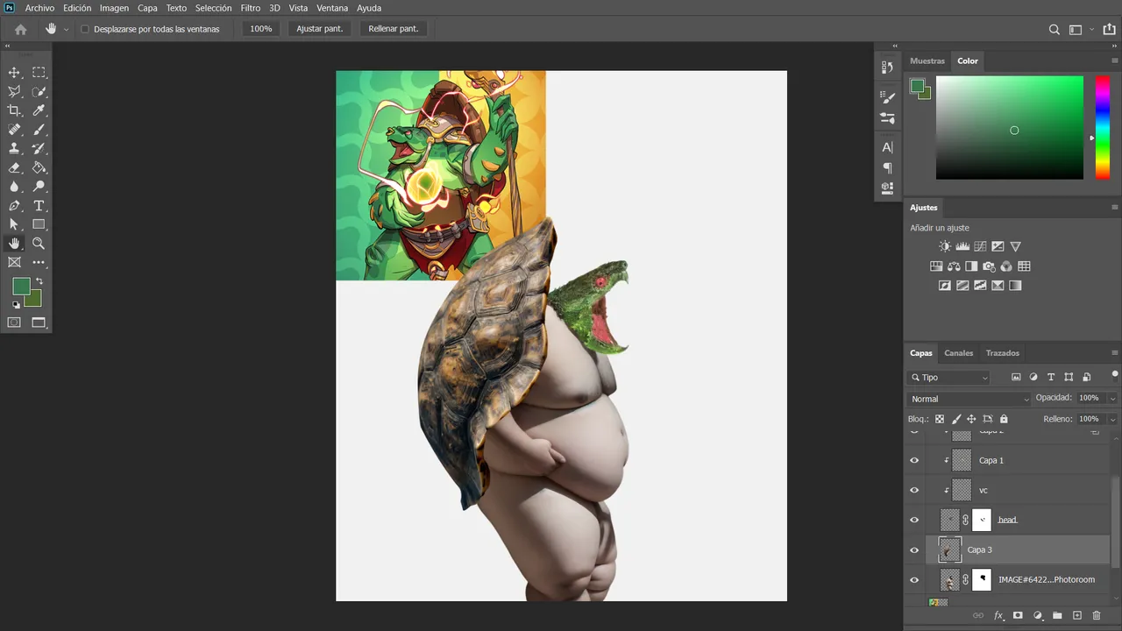The height and width of the screenshot is (631, 1122).
Task: Enable 'Desplazarse por todas las ventanas' checkbox
Action: [85, 29]
